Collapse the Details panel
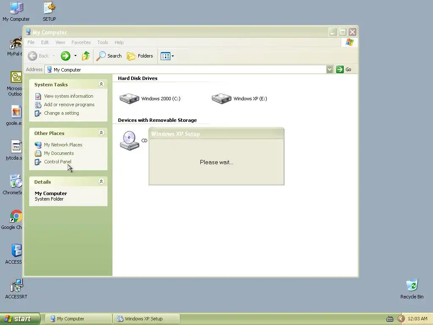The height and width of the screenshot is (325, 433). (x=101, y=181)
